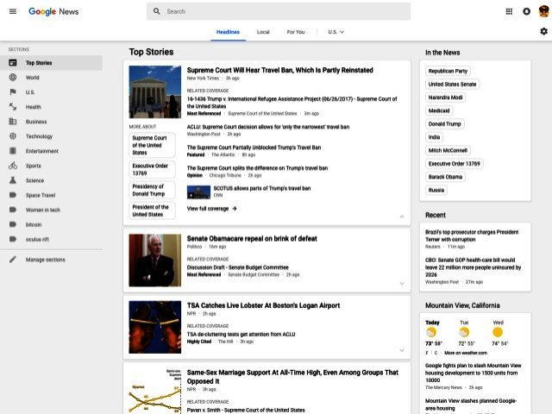Image resolution: width=552 pixels, height=414 pixels.
Task: Collapse the Supreme Court story card
Action: [401, 216]
